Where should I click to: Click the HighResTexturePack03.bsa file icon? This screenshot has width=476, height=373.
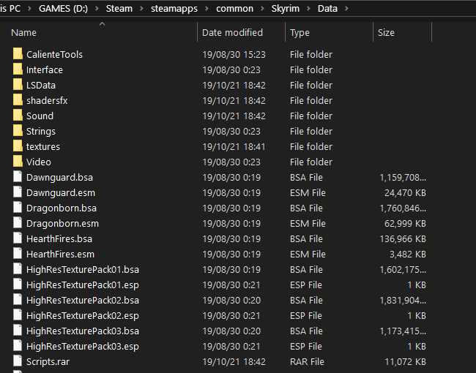18,331
